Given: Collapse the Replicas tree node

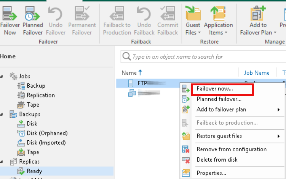Looking at the screenshot, I should pyautogui.click(x=2, y=162).
